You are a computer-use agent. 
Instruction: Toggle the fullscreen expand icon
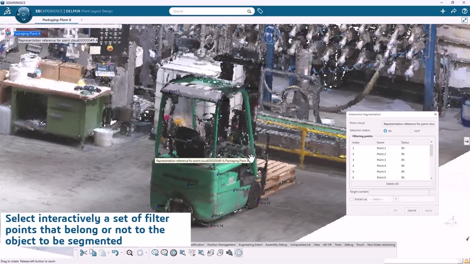click(464, 20)
